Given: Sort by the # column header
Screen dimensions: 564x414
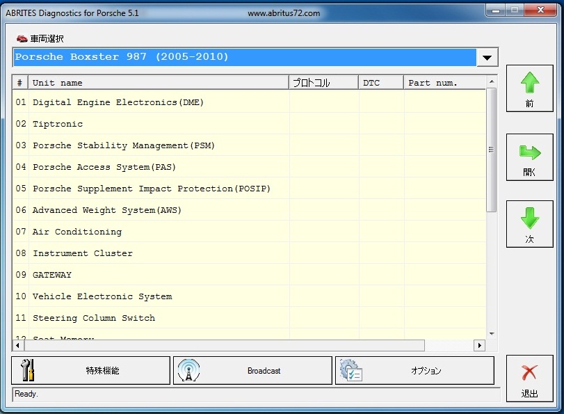Looking at the screenshot, I should pos(20,83).
